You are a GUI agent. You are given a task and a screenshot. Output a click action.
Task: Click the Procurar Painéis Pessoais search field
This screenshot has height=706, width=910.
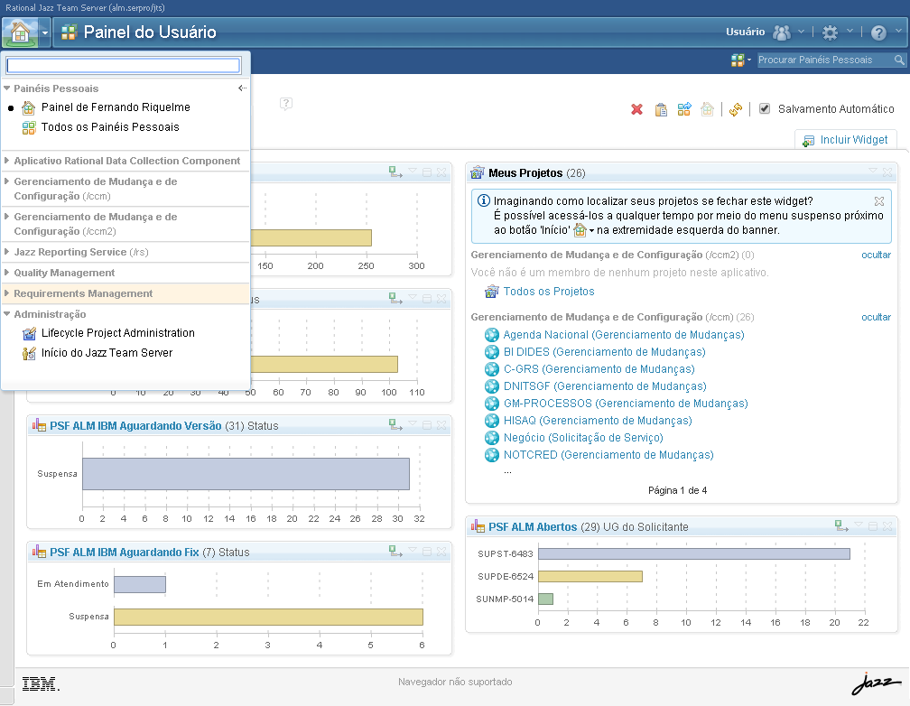coord(825,60)
